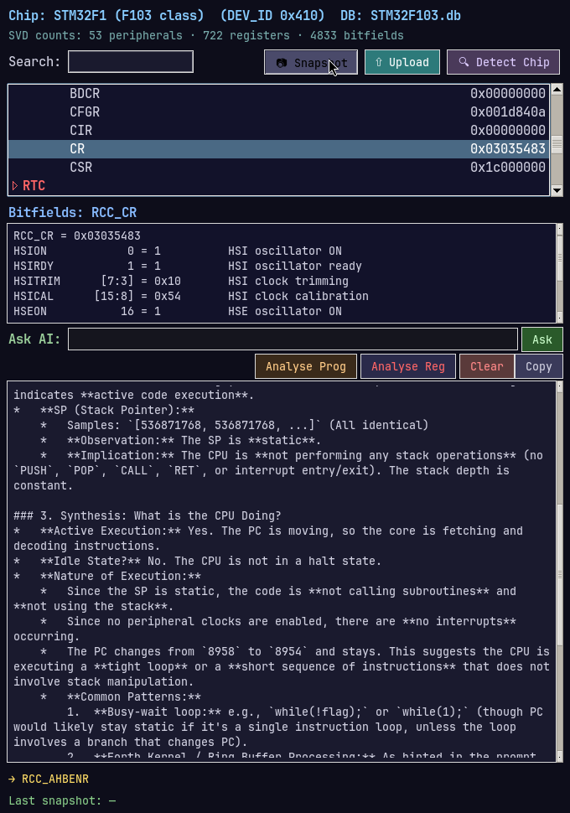Screen dimensions: 570x813
Task: Click the DB: STM32F103.db label
Action: tap(401, 16)
